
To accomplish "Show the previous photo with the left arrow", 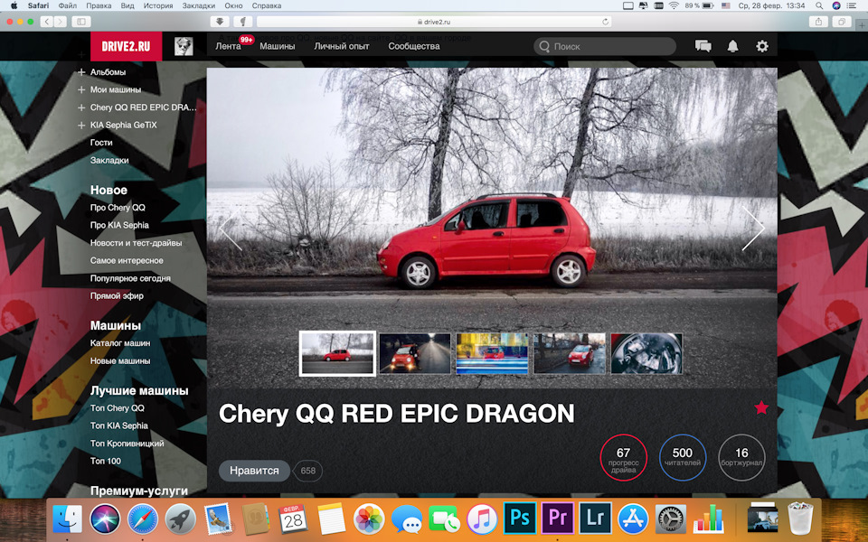I will click(x=231, y=229).
